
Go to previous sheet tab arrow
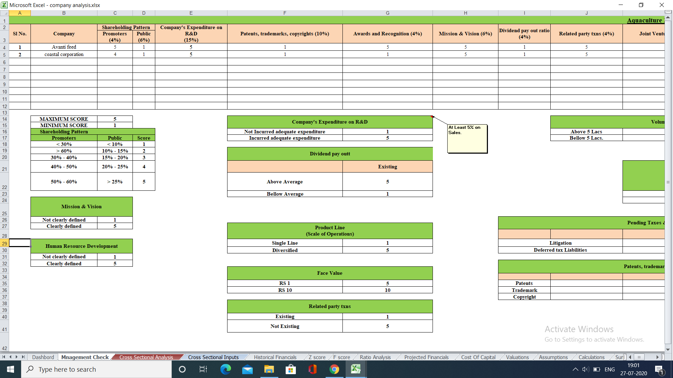(x=10, y=357)
